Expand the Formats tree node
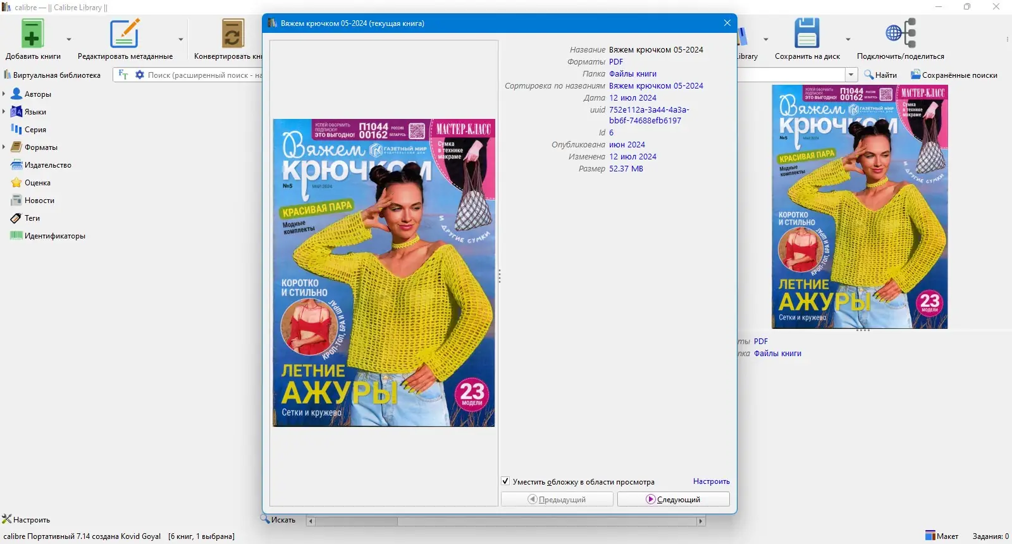This screenshot has height=544, width=1012. coord(4,147)
